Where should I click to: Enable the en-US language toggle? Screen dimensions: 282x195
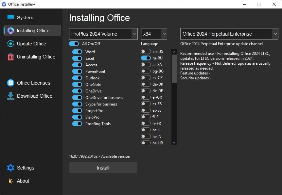tap(146, 52)
